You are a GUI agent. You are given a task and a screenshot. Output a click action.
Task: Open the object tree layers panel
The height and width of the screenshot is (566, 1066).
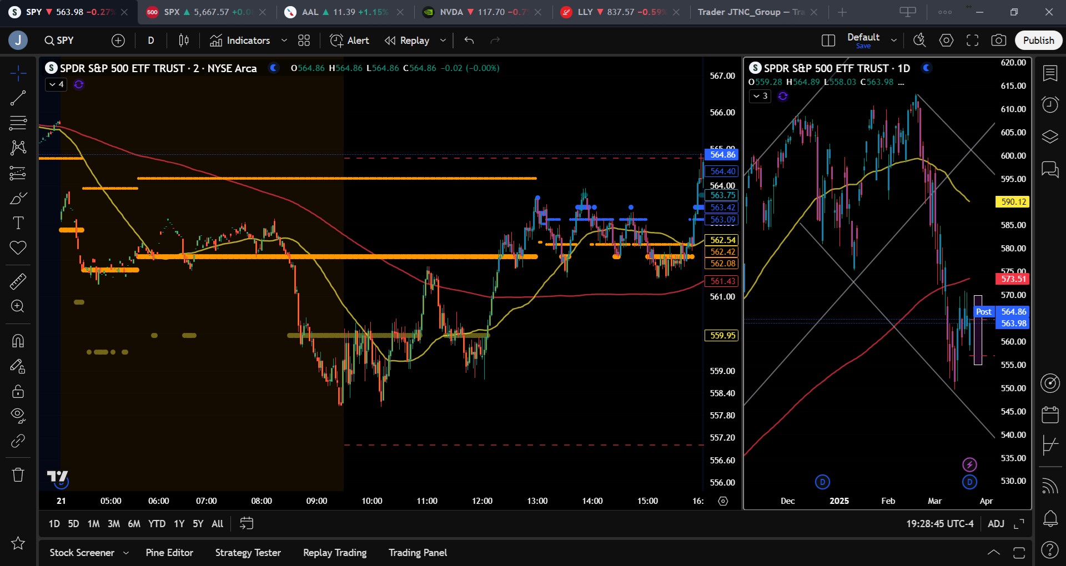tap(1050, 137)
